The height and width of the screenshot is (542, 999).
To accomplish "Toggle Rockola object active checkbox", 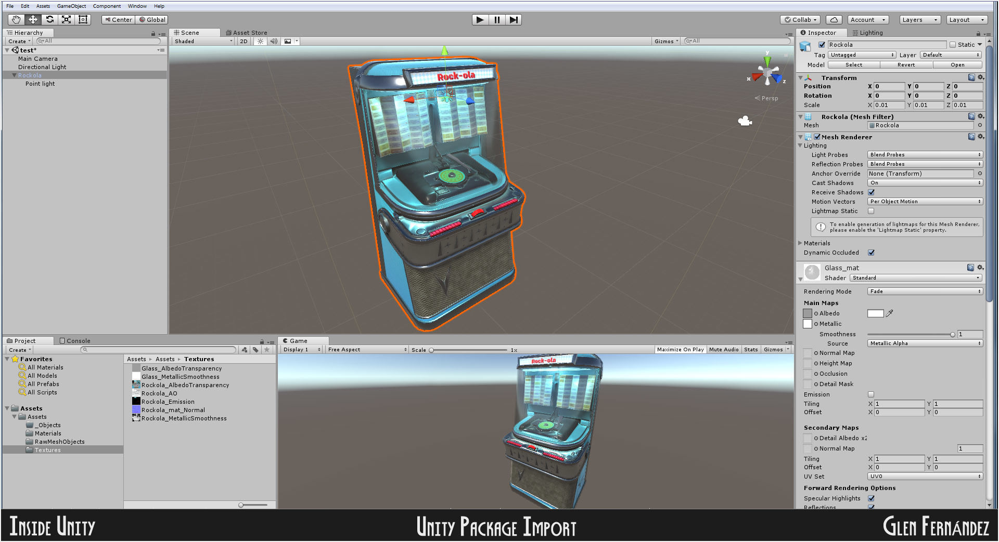I will tap(822, 45).
